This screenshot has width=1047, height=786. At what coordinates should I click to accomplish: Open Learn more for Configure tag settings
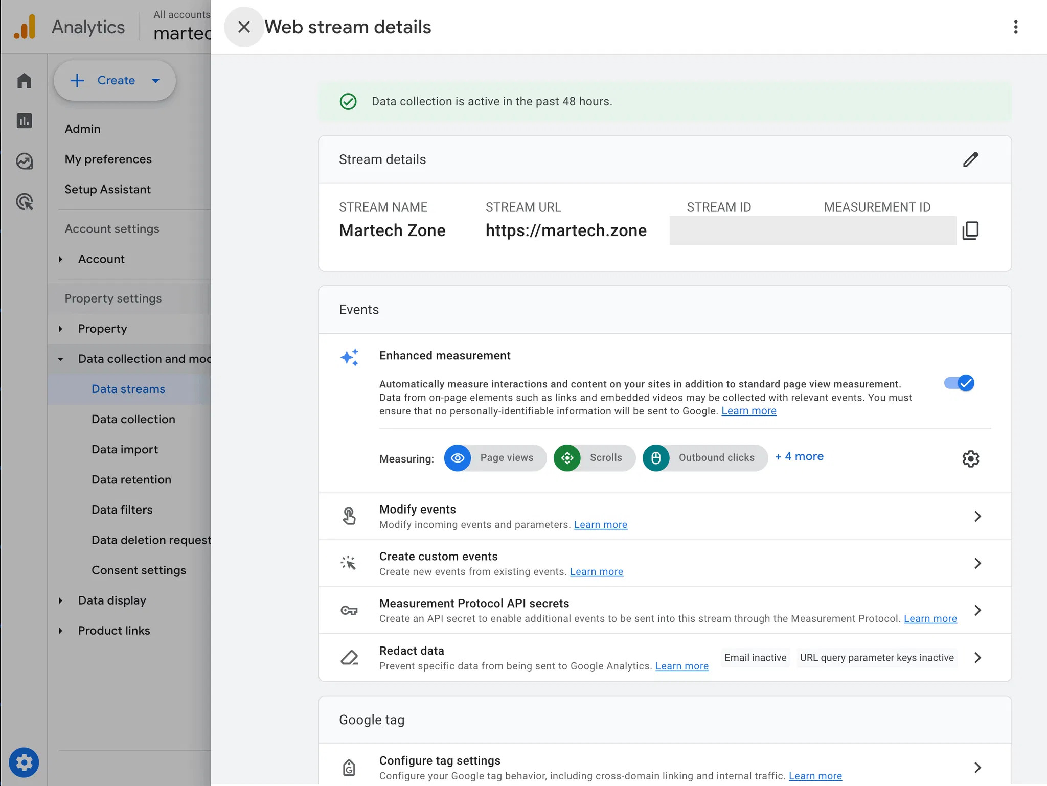815,776
